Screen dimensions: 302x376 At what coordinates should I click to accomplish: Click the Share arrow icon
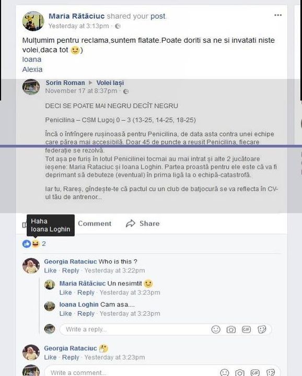click(131, 224)
